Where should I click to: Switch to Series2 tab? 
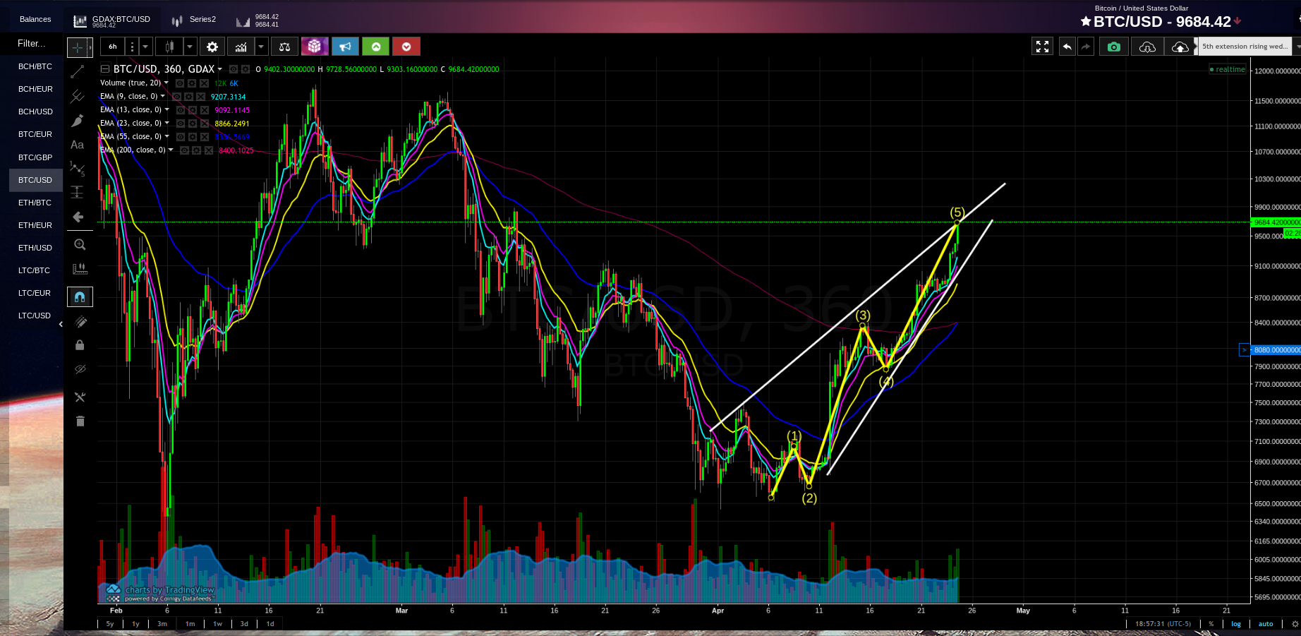pos(195,20)
